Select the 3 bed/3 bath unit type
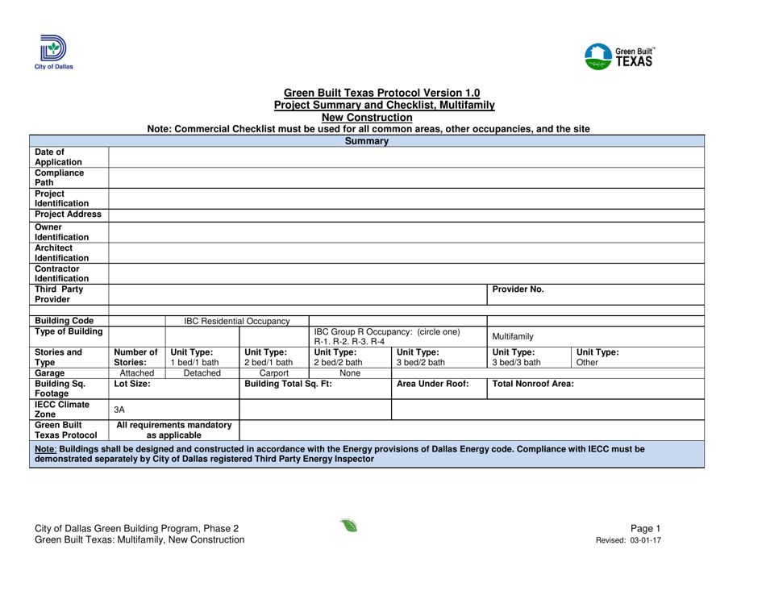The image size is (766, 591). (x=529, y=357)
